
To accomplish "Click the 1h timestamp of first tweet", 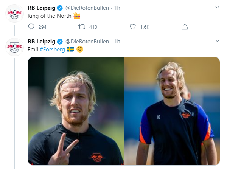I will point(117,8).
